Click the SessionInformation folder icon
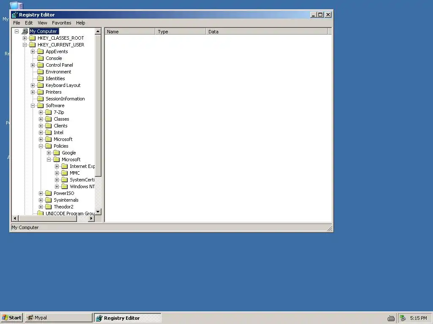 point(41,99)
